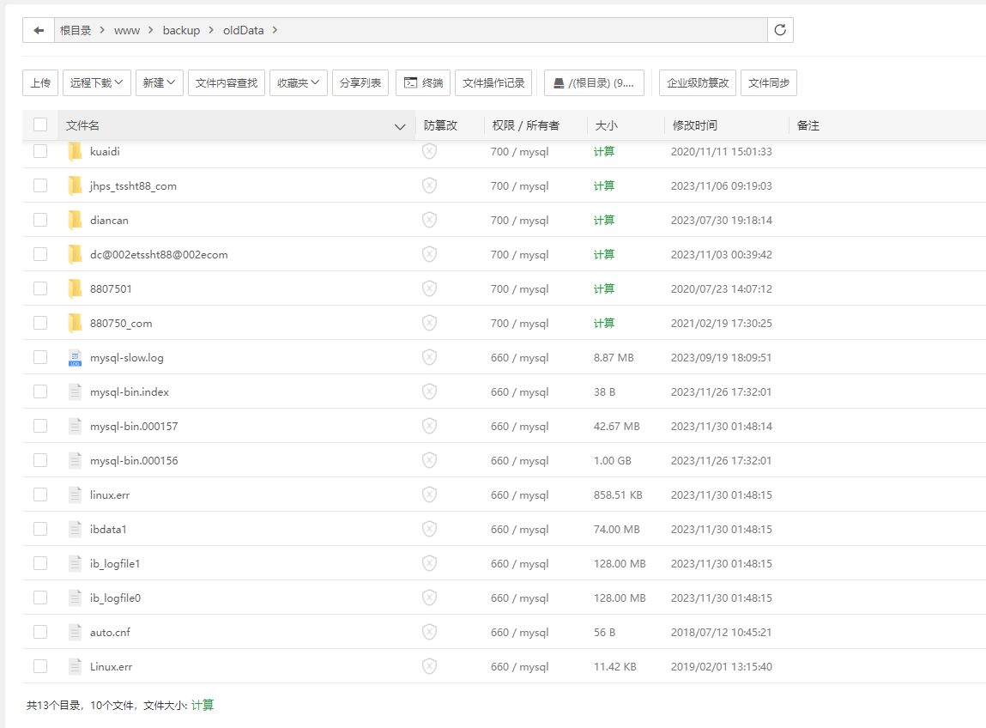Check the box for kuaidi
This screenshot has width=986, height=728.
click(40, 151)
